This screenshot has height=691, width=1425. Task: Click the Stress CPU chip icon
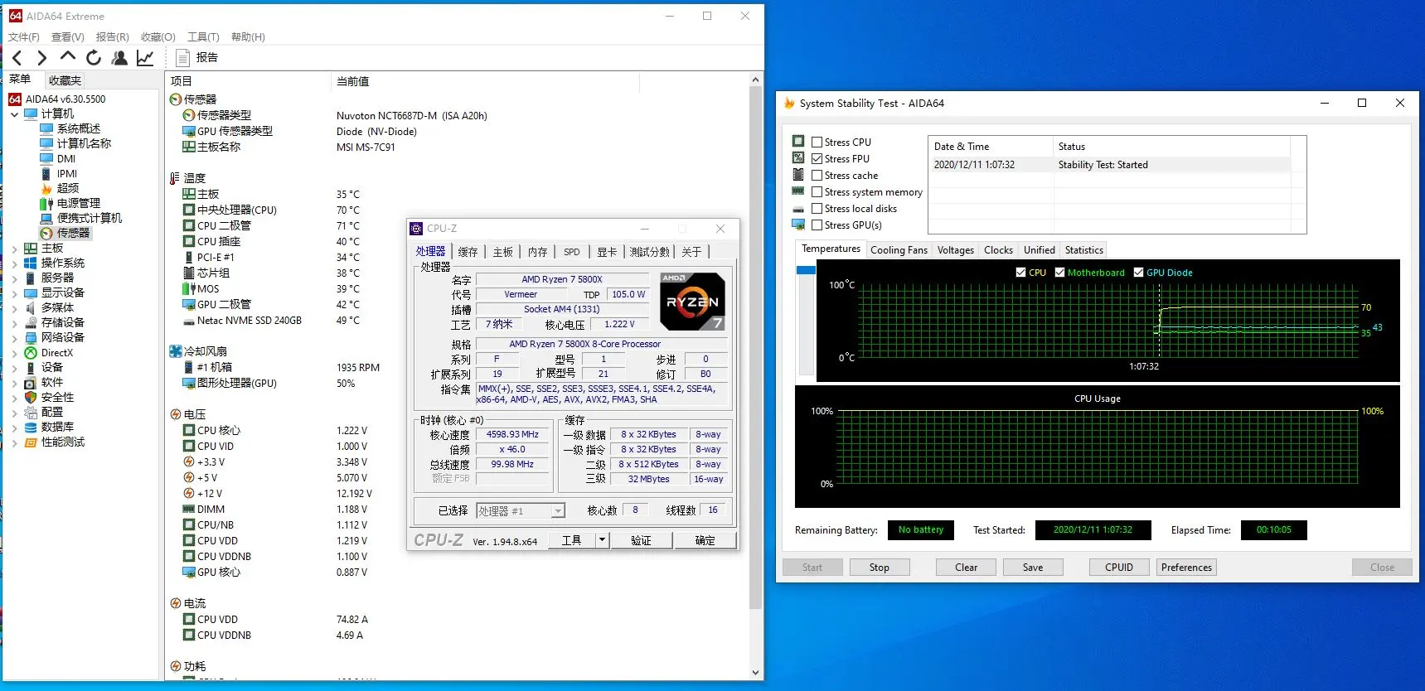click(798, 142)
